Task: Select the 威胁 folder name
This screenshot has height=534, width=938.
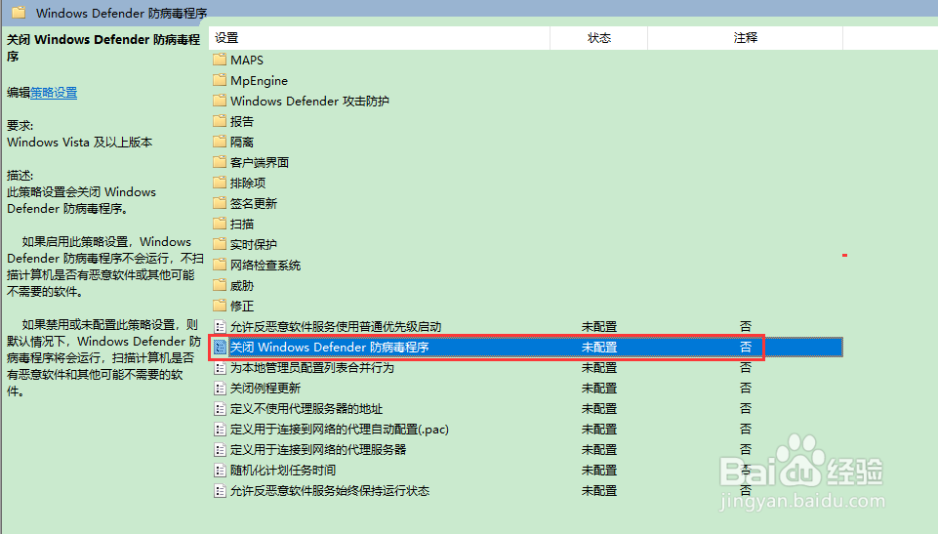Action: point(242,285)
